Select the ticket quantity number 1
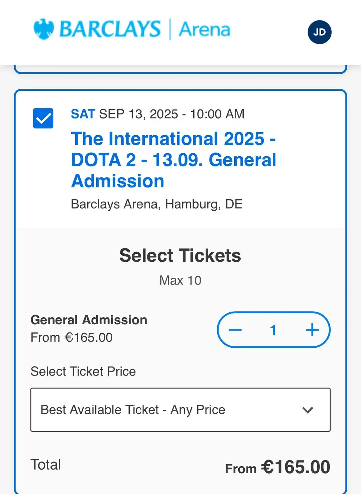 [273, 330]
